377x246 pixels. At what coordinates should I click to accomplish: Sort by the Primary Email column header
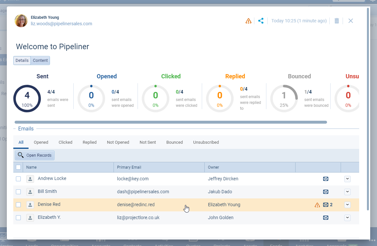pos(159,167)
